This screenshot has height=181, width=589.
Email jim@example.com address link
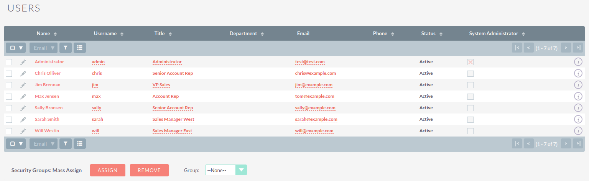pos(314,85)
